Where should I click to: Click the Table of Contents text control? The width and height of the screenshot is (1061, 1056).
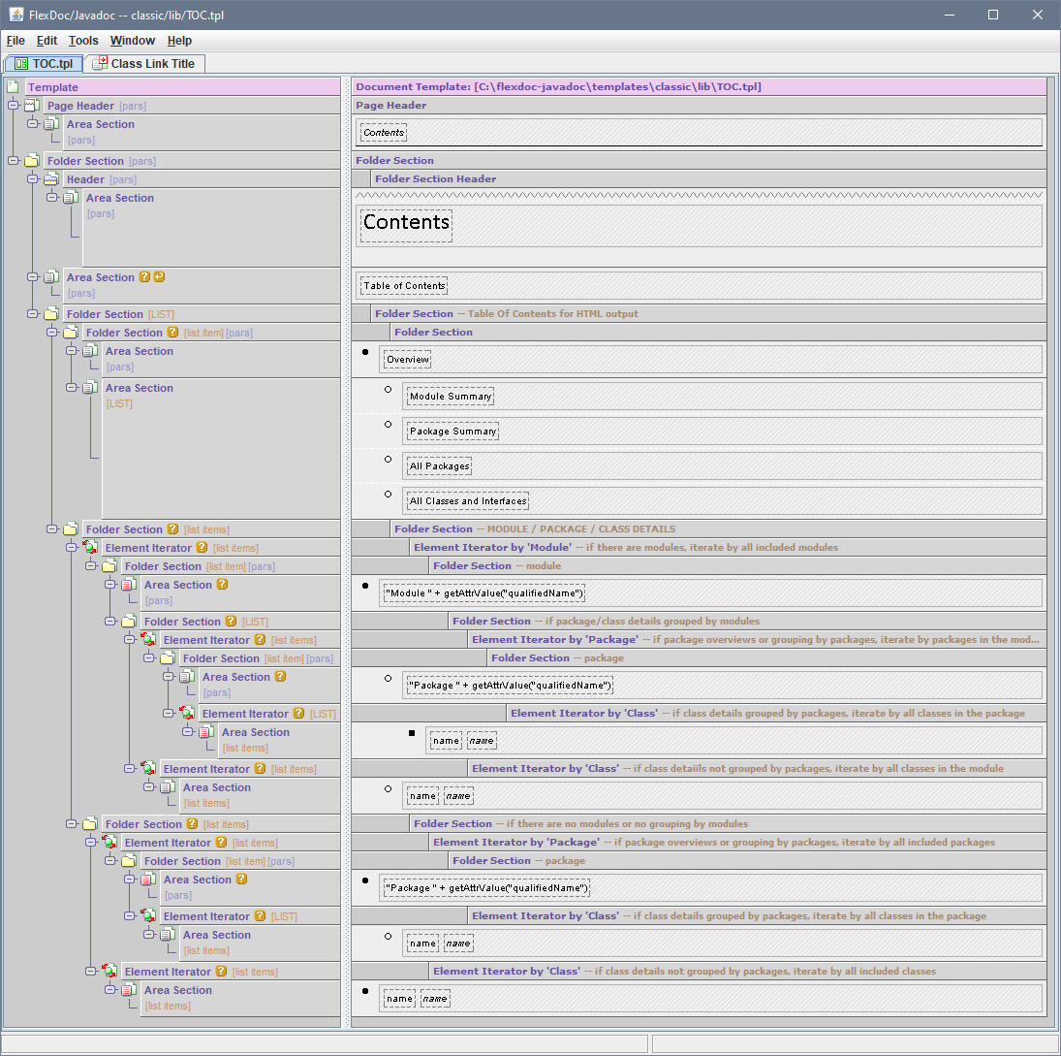click(404, 286)
